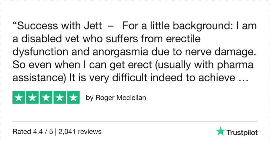
Task: Click the word 'by' before reviewer name
Action: click(89, 98)
